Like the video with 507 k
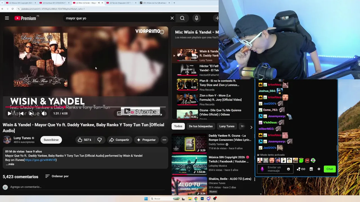360x202 pixels. 85,140
